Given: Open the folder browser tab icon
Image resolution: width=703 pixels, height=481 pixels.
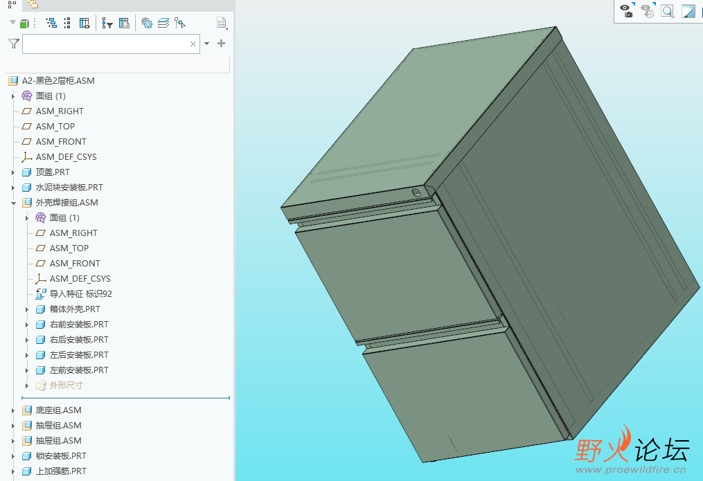Looking at the screenshot, I should pyautogui.click(x=33, y=4).
